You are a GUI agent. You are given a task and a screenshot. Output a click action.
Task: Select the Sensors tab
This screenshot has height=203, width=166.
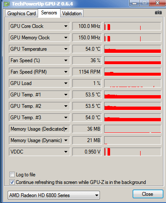click(x=49, y=13)
